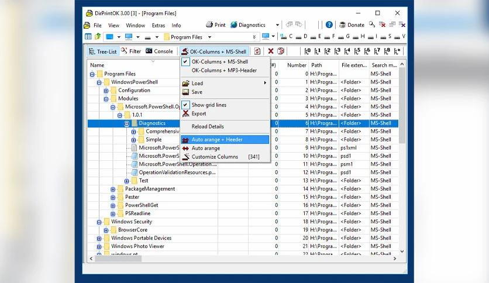Click the red X delete icon
The width and height of the screenshot is (489, 283).
pos(271,51)
